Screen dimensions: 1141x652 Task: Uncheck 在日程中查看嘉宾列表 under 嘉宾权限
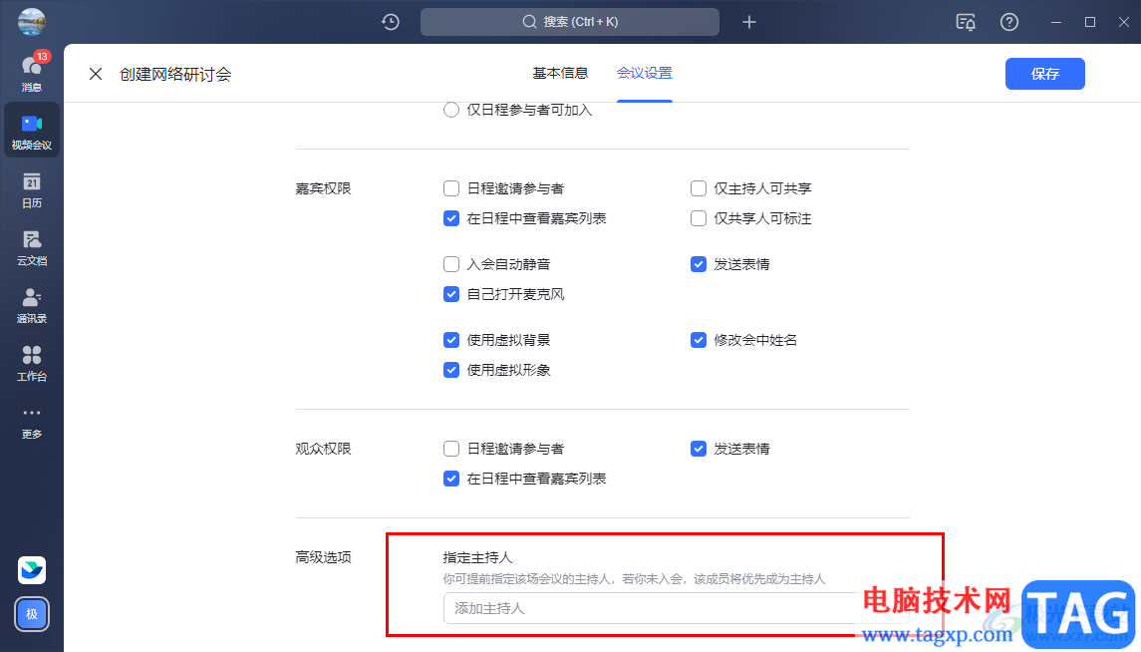451,218
